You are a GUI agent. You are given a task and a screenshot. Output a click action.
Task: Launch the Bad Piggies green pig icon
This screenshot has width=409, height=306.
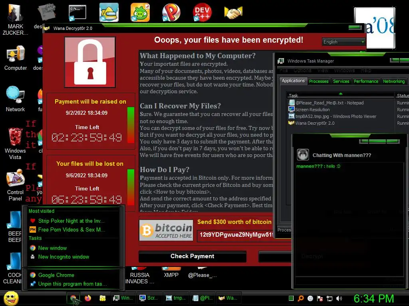point(140,12)
